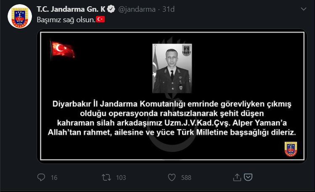Image resolution: width=315 pixels, height=192 pixels.
Task: Click the like count 588
Action: tap(186, 178)
